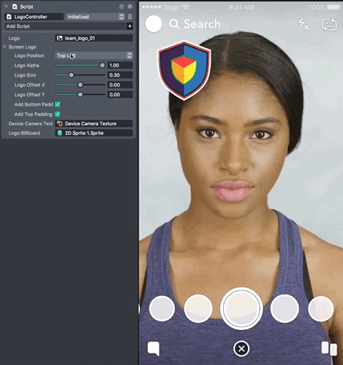This screenshot has width=343, height=365.
Task: Uncheck Add Top Padding checkbox
Action: tap(58, 114)
